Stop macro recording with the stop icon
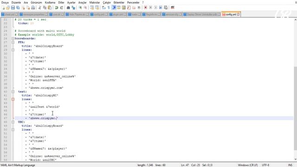This screenshot has height=167, width=297. coord(150,8)
